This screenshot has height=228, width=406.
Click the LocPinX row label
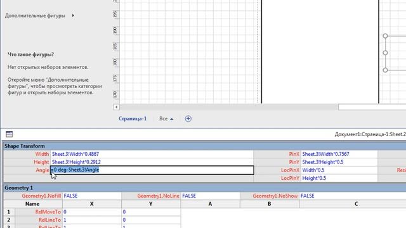coord(290,170)
